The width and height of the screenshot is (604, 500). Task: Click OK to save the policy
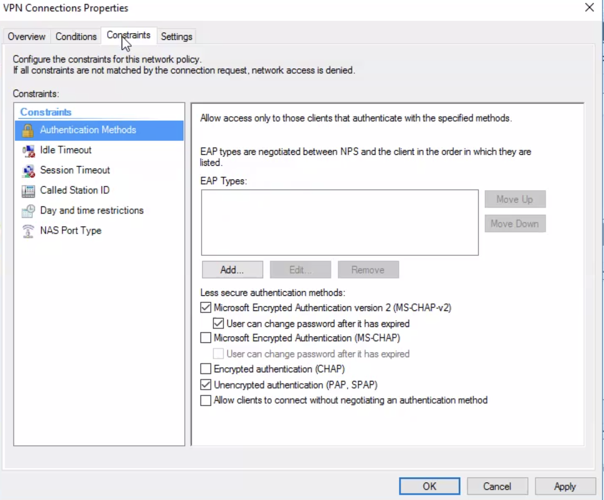point(429,486)
